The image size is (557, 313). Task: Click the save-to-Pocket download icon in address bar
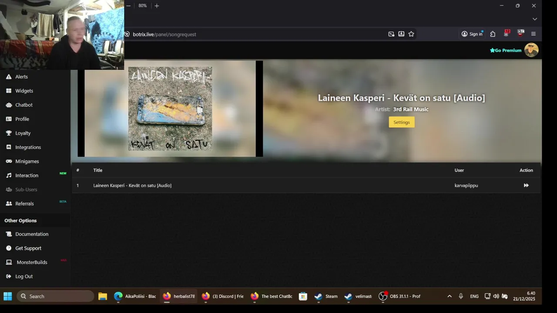(401, 34)
